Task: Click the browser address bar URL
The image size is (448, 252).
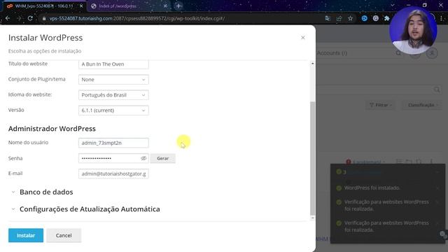Action: 137,19
